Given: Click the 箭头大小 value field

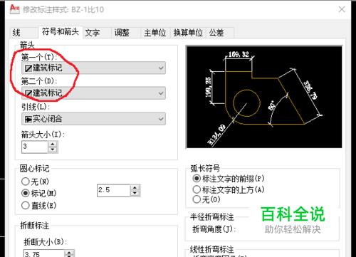Looking at the screenshot, I should [x=35, y=147].
